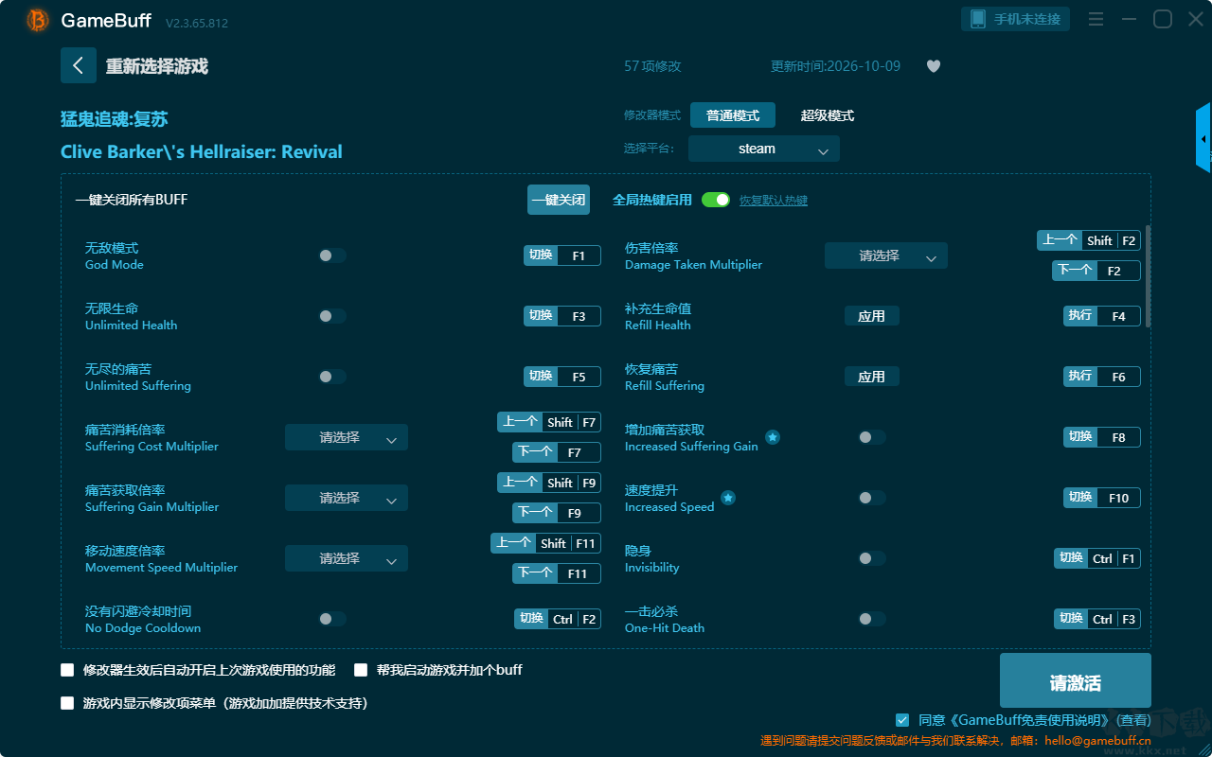Viewport: 1212px width, 757px height.
Task: Apply Refill Health with 应用 button
Action: 872,316
